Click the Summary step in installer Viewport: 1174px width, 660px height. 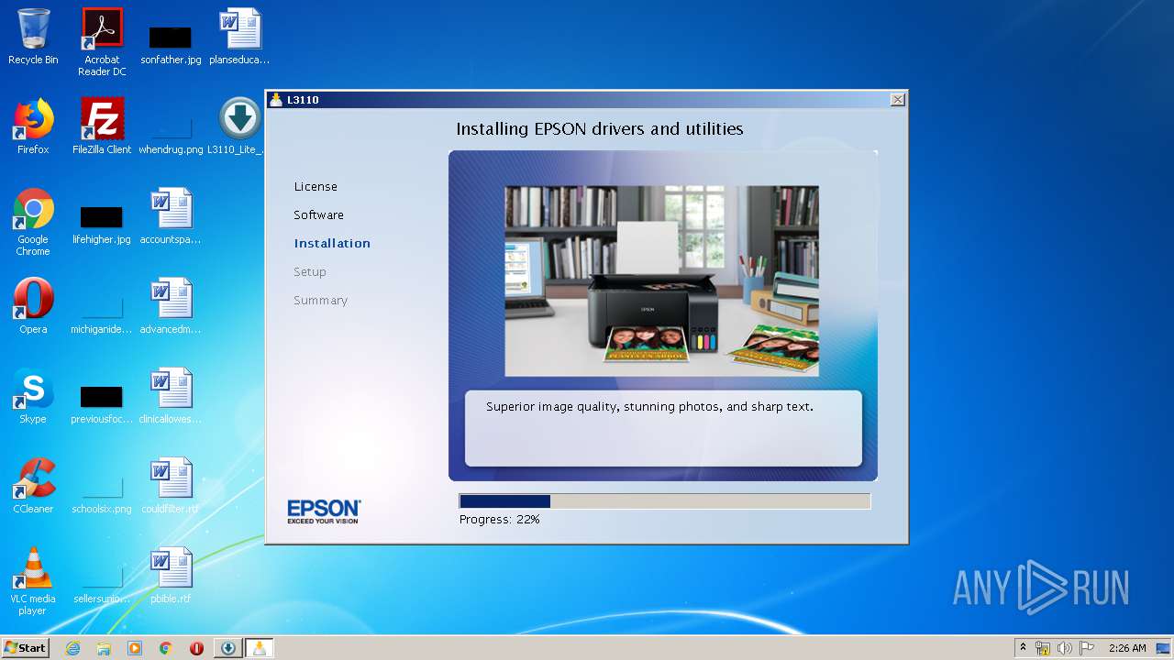click(320, 300)
